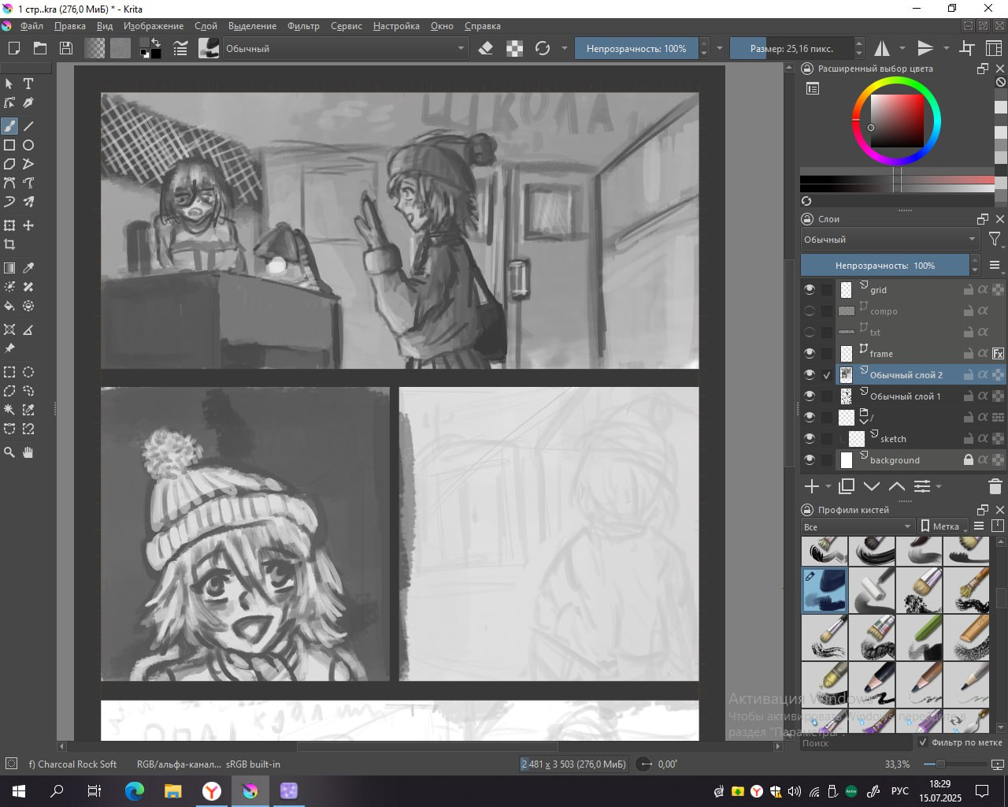Open the Справка menu
This screenshot has width=1008, height=807.
pyautogui.click(x=483, y=26)
